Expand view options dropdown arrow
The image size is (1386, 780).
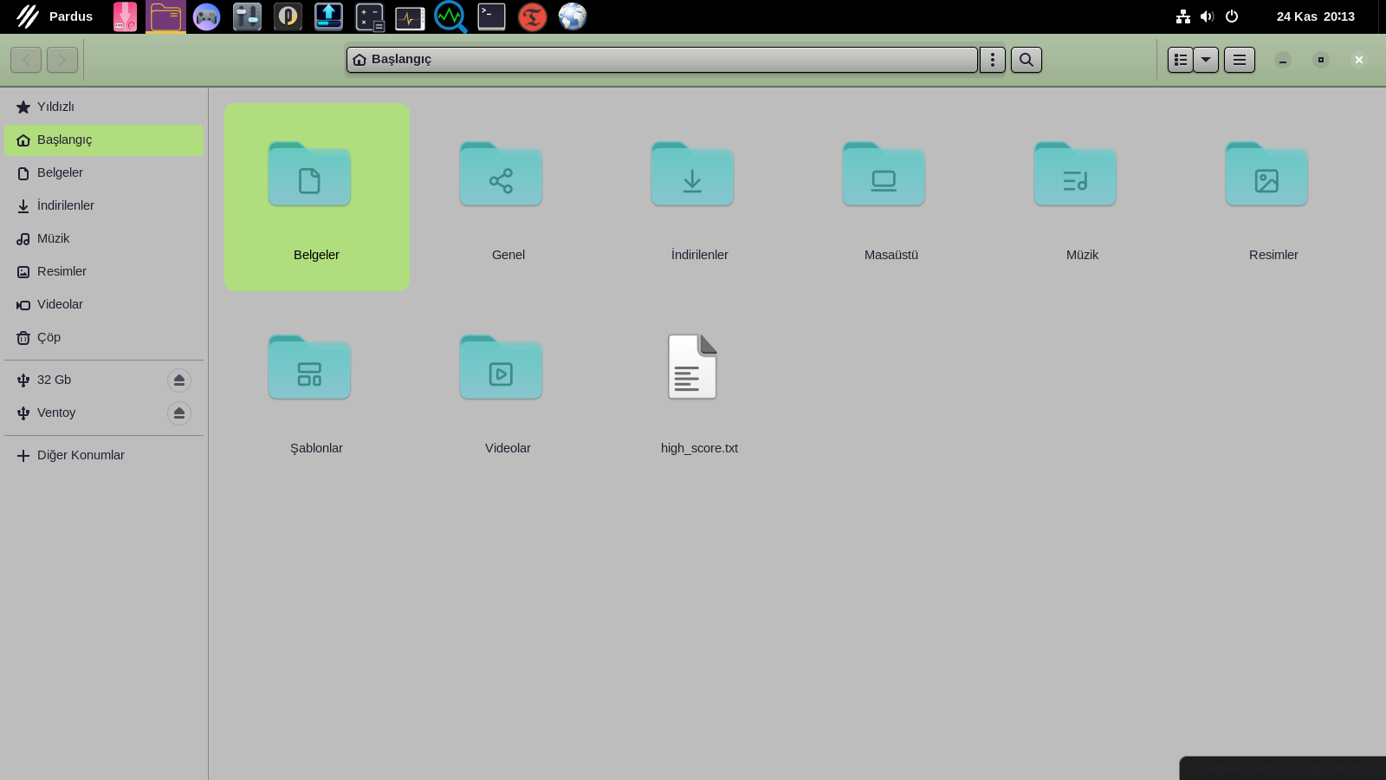point(1206,60)
